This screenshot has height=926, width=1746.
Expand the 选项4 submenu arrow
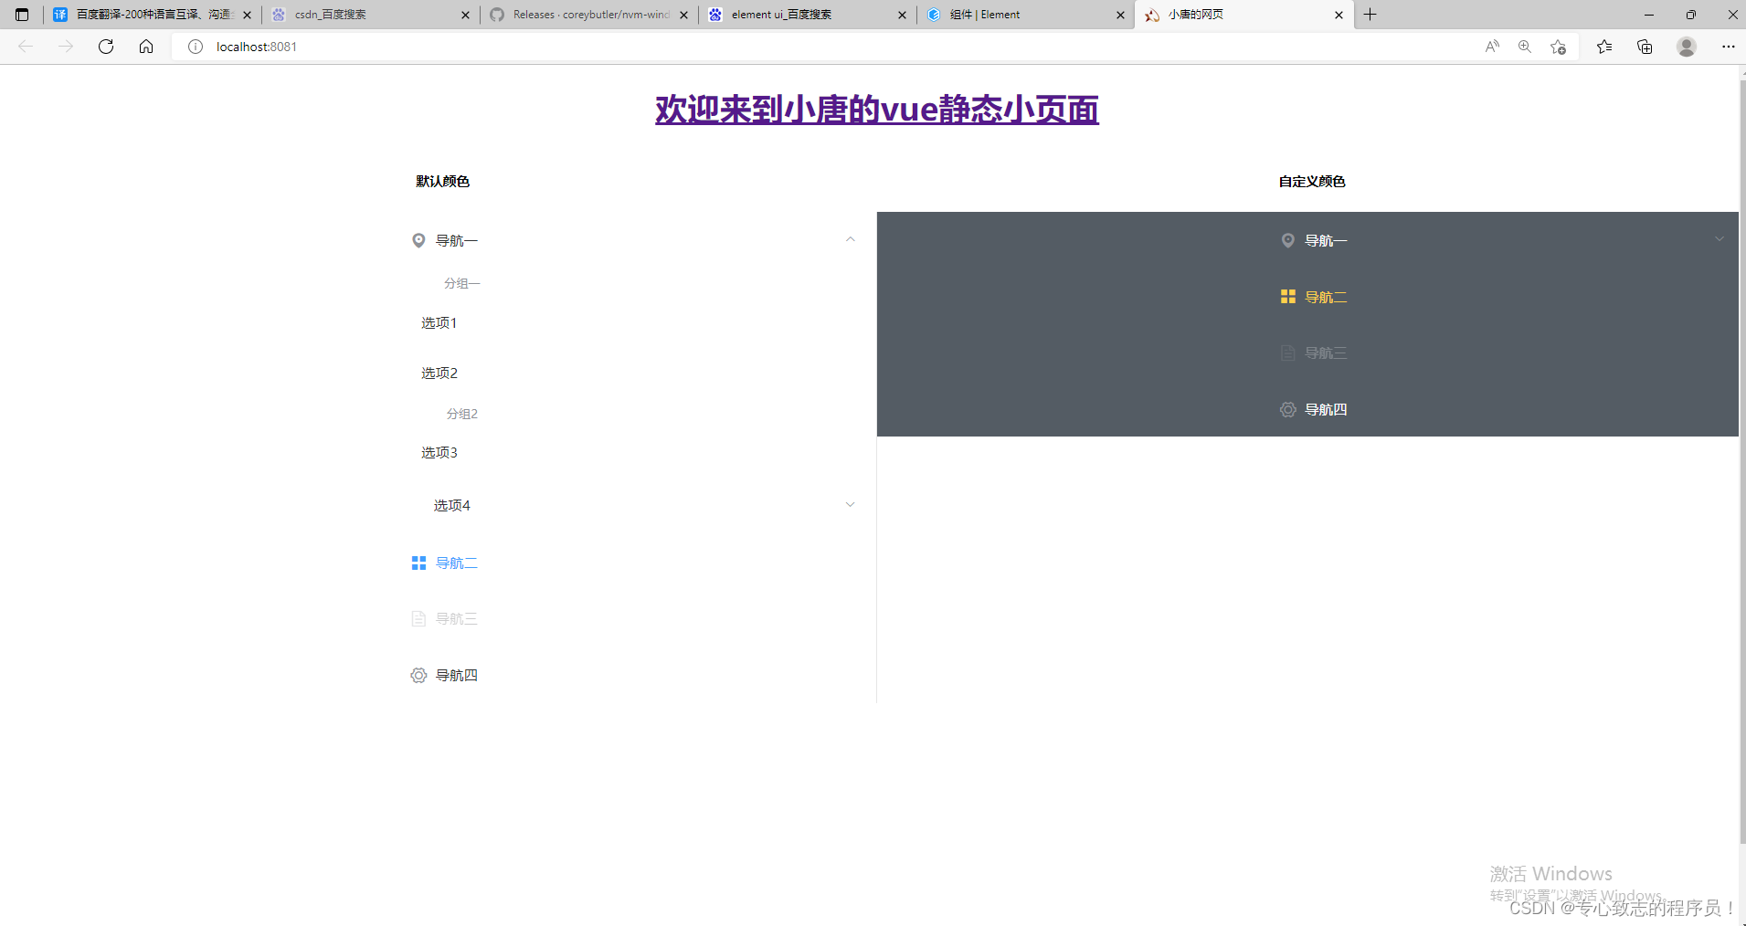[x=851, y=505]
